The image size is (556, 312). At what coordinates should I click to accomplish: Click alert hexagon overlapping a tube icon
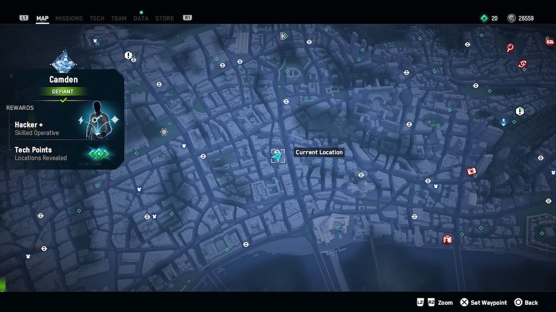(128, 55)
